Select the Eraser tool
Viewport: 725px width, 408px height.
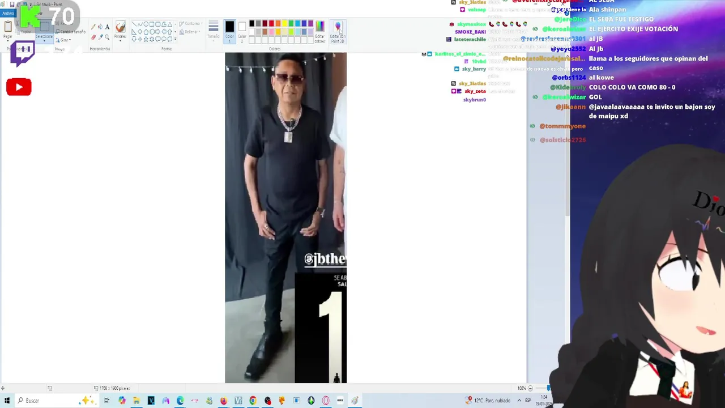(93, 37)
